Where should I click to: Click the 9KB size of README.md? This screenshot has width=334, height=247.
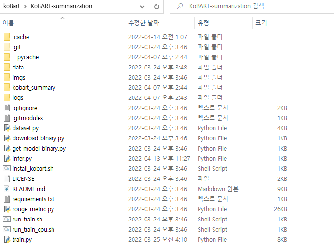coord(282,189)
